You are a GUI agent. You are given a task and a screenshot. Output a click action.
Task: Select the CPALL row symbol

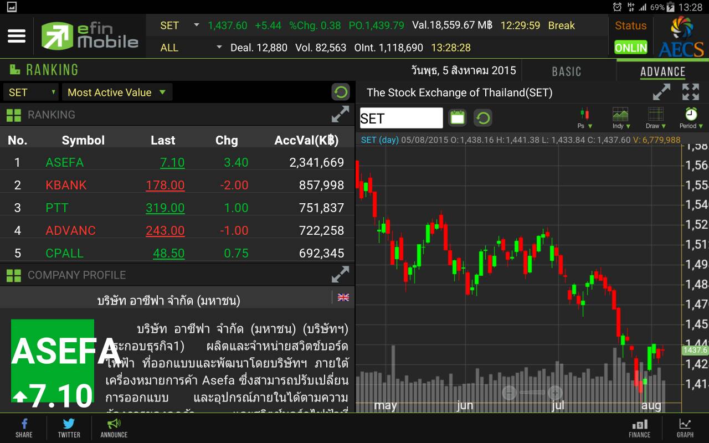[64, 253]
